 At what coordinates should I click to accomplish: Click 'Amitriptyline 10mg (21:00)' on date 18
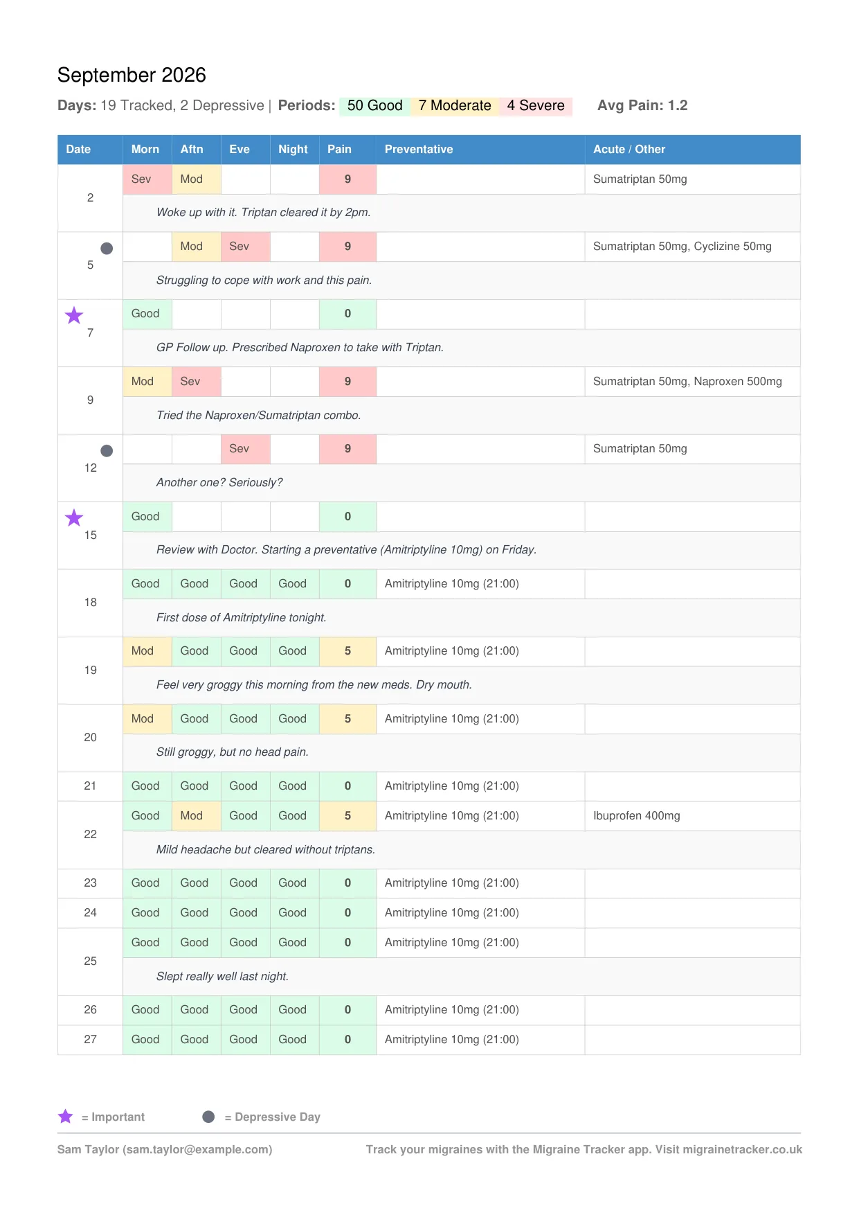(x=452, y=584)
